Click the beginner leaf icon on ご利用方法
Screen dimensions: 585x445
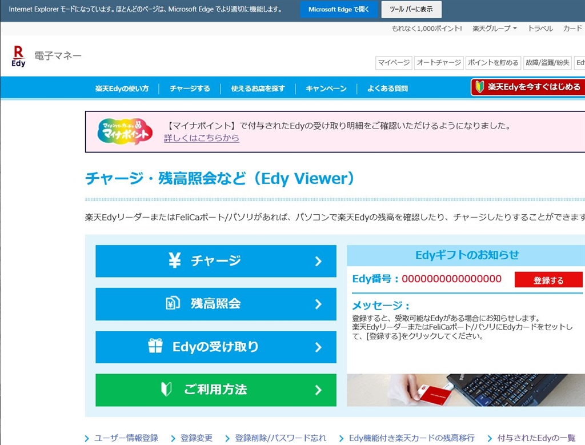point(166,390)
